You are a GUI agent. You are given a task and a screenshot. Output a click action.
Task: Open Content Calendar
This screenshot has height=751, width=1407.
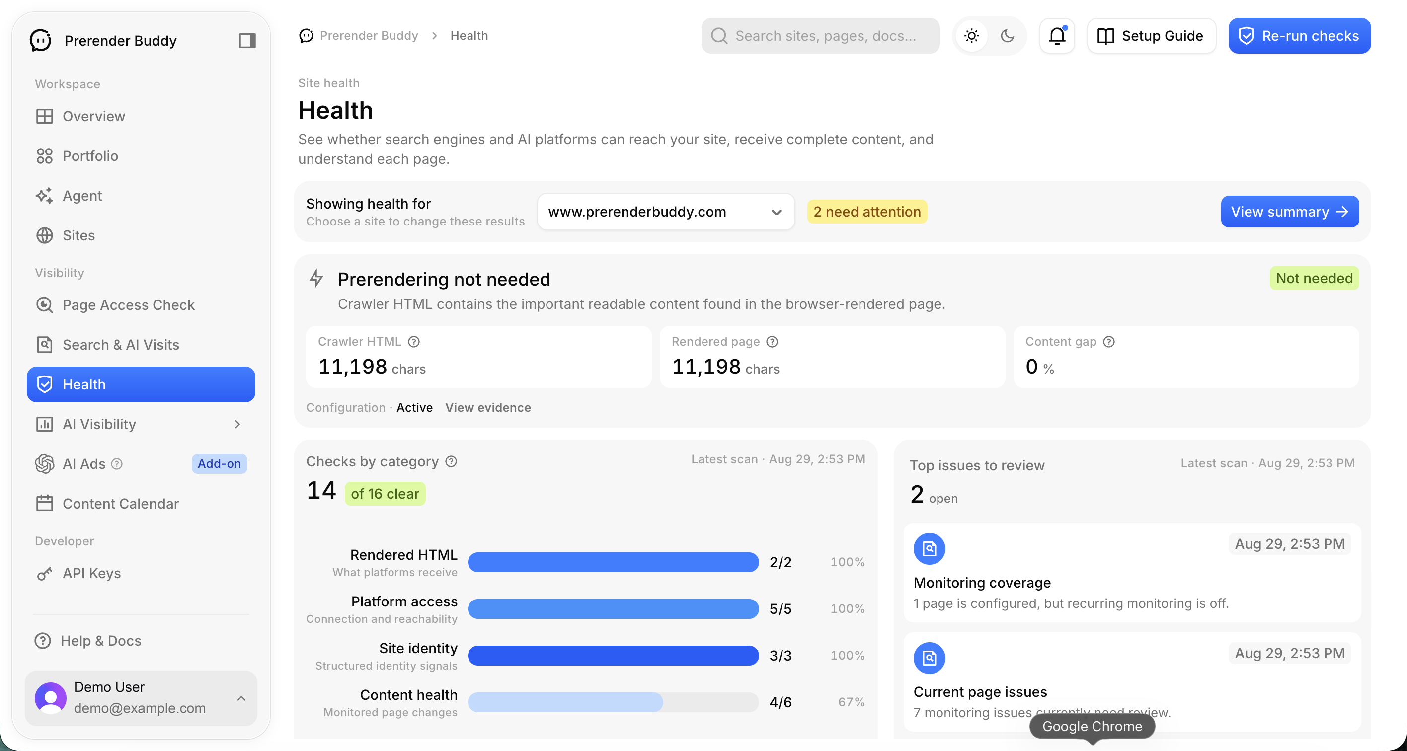[141, 504]
